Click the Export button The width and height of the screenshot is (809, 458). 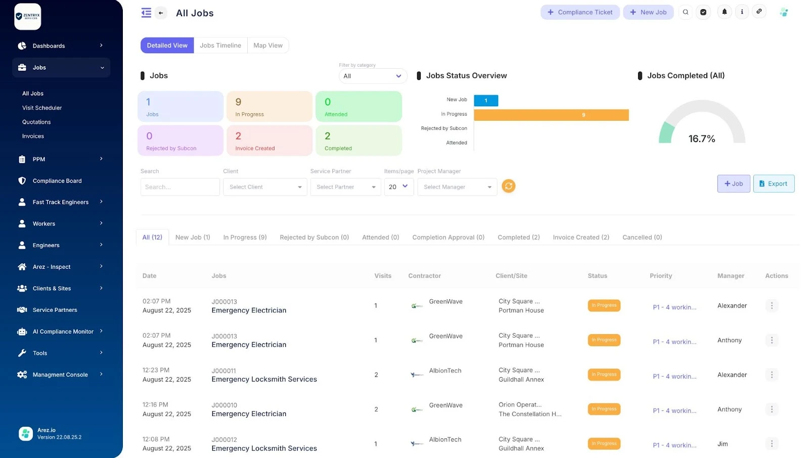(x=773, y=184)
